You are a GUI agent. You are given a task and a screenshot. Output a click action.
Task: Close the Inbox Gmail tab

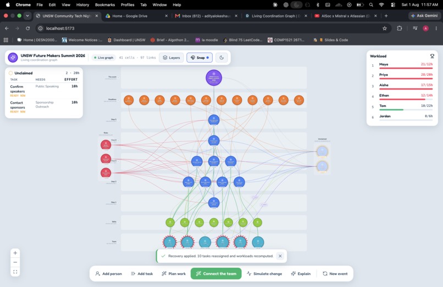point(236,16)
